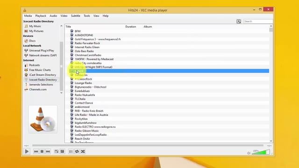Screen dimensions: 299x168
Task: Mute audio with the speaker icon
Action: [x=249, y=153]
